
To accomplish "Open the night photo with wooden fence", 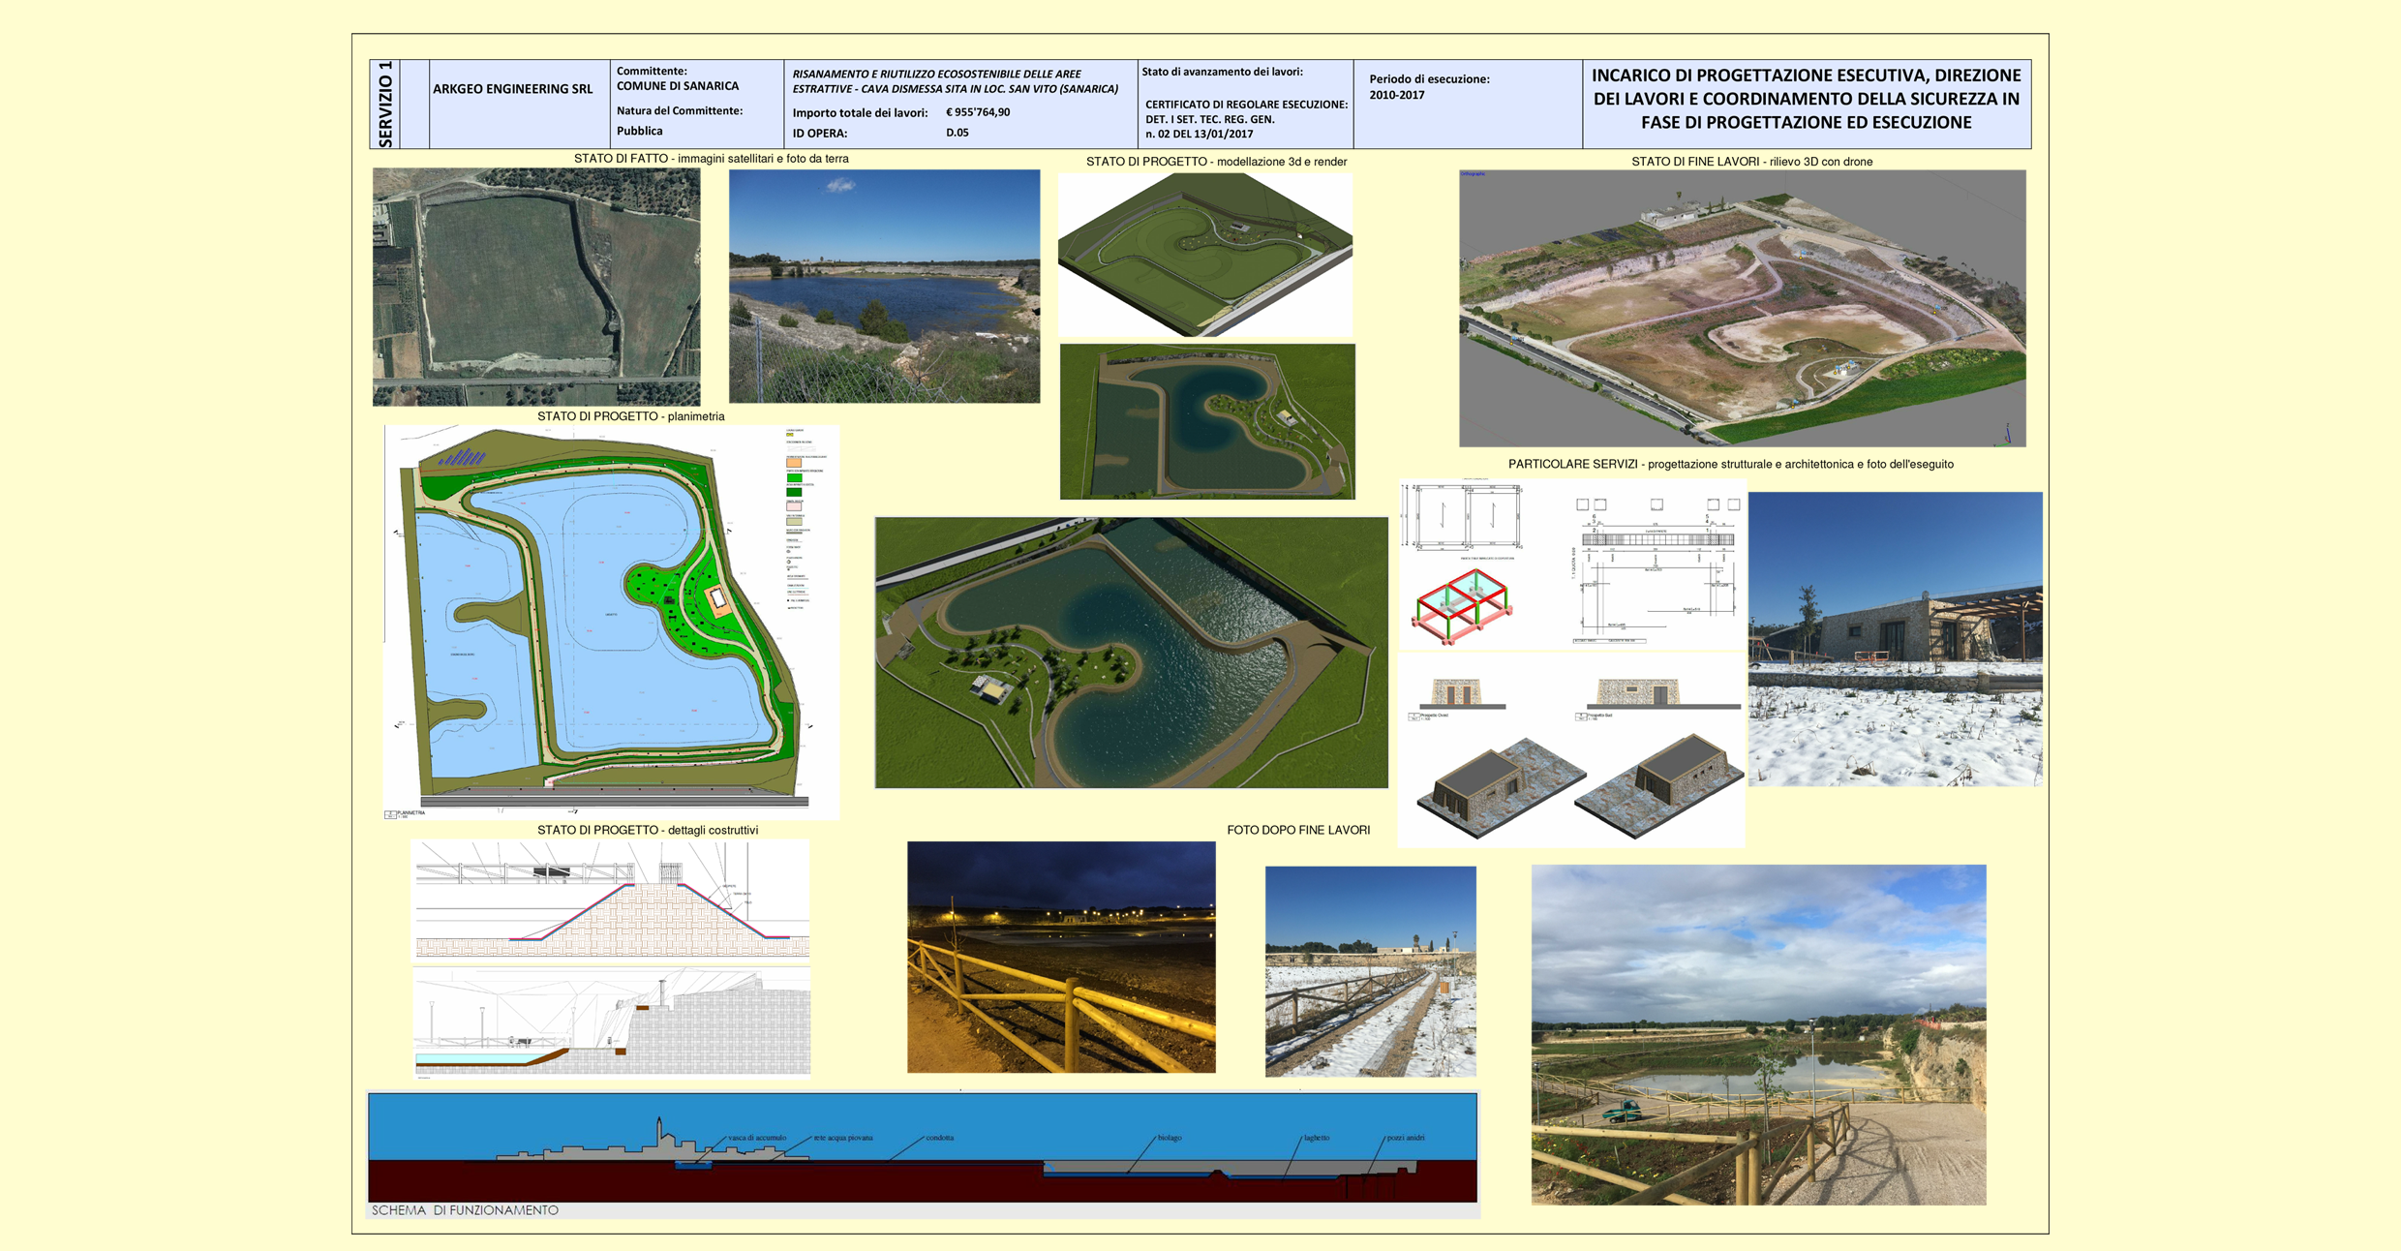I will pyautogui.click(x=1061, y=957).
